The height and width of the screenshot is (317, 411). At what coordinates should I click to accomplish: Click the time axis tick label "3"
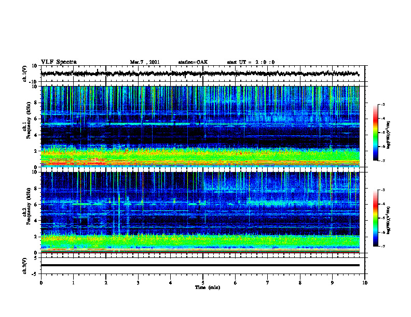(138, 283)
